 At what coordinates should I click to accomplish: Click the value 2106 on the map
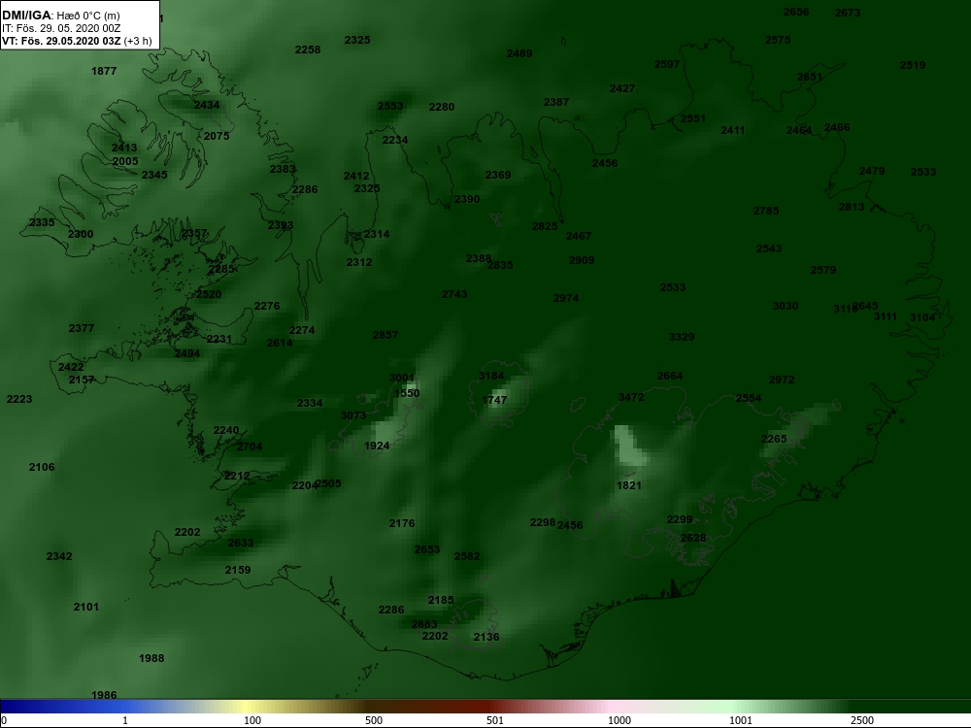tap(42, 468)
